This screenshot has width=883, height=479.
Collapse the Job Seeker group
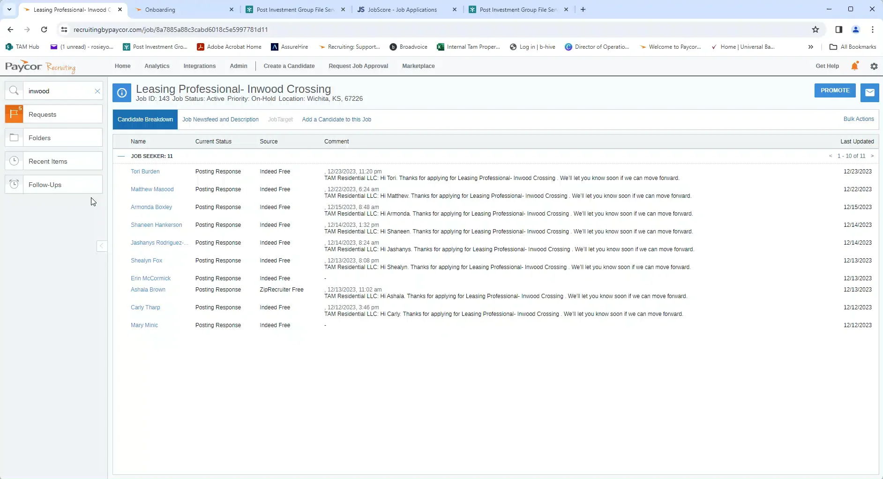[x=121, y=156]
